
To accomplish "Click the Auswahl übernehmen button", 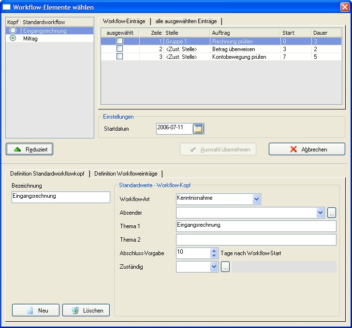I will (x=218, y=150).
